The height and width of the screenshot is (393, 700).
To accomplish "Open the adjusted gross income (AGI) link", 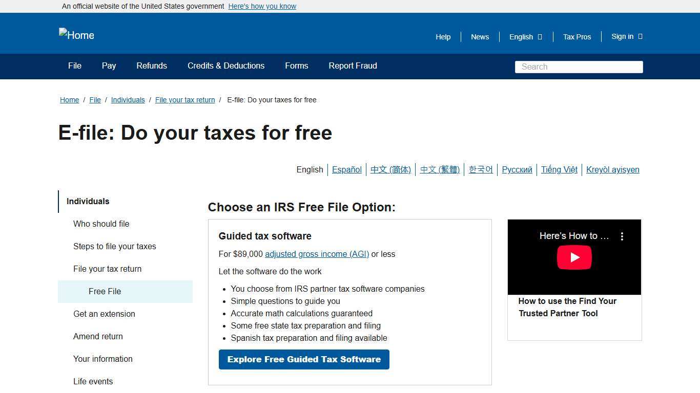I will click(317, 254).
